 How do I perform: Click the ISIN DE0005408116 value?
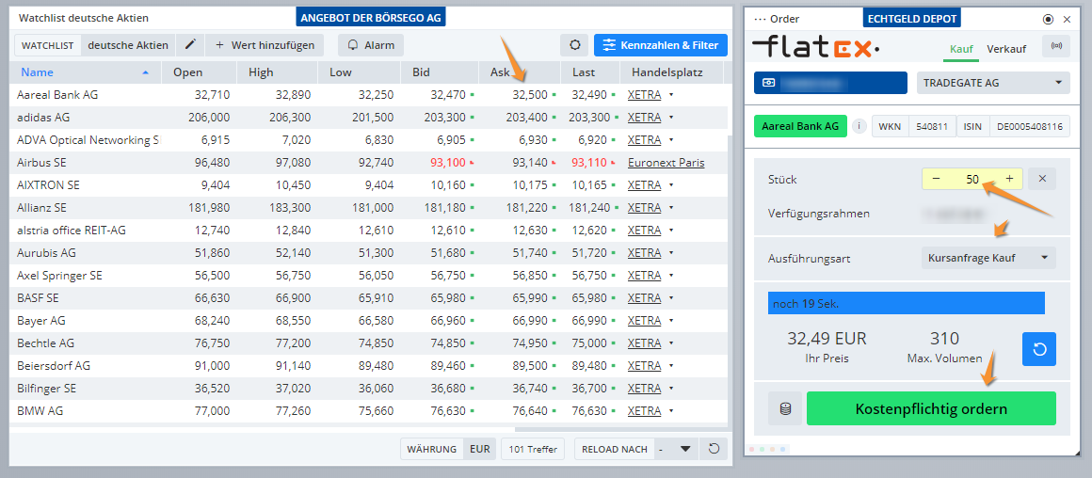pos(1029,127)
